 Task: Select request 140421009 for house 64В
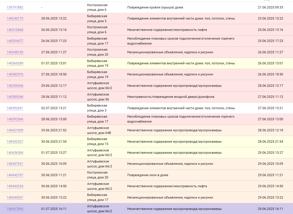[x=15, y=130]
